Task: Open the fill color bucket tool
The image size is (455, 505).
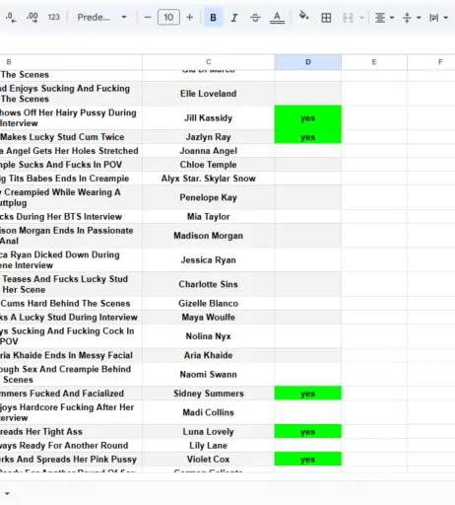Action: [304, 17]
